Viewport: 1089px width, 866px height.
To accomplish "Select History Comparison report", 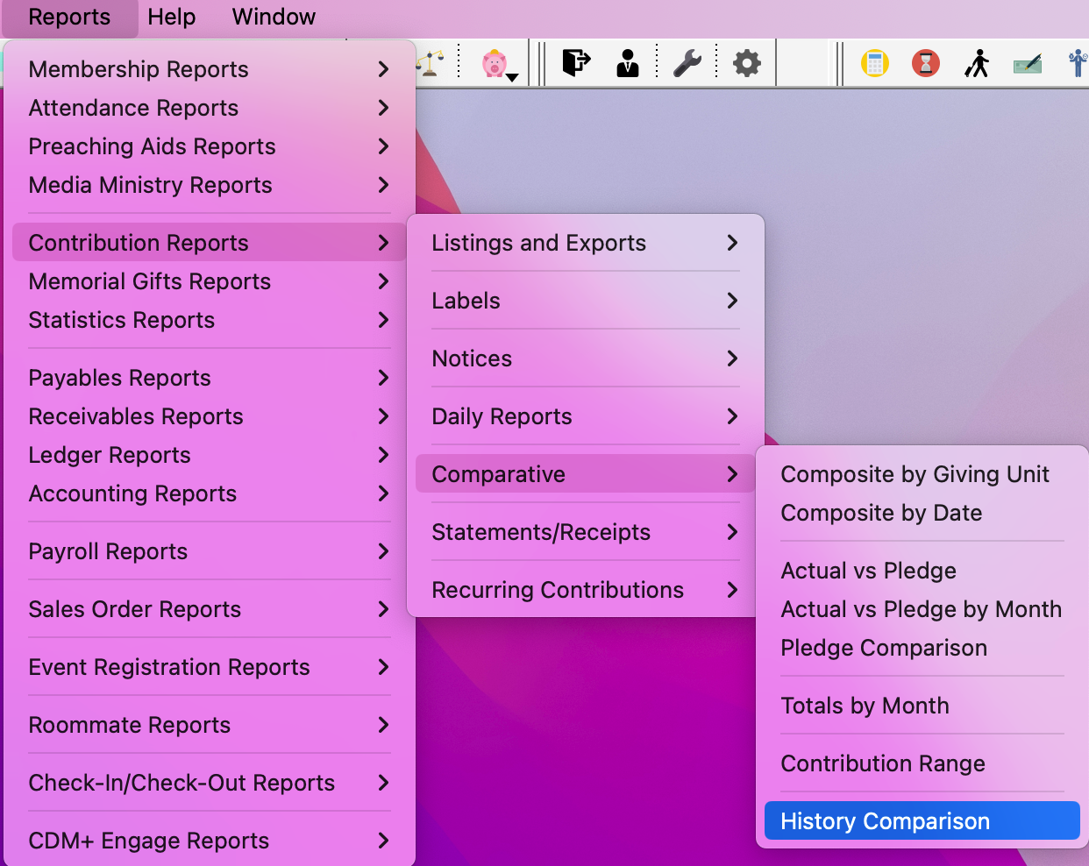I will (x=886, y=821).
